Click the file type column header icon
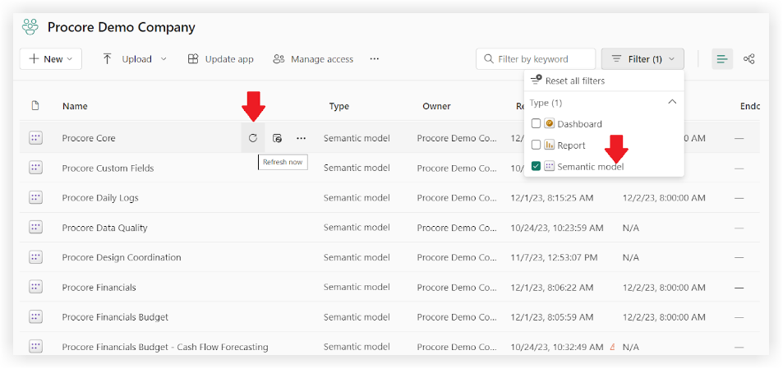This screenshot has width=783, height=369. pos(35,106)
